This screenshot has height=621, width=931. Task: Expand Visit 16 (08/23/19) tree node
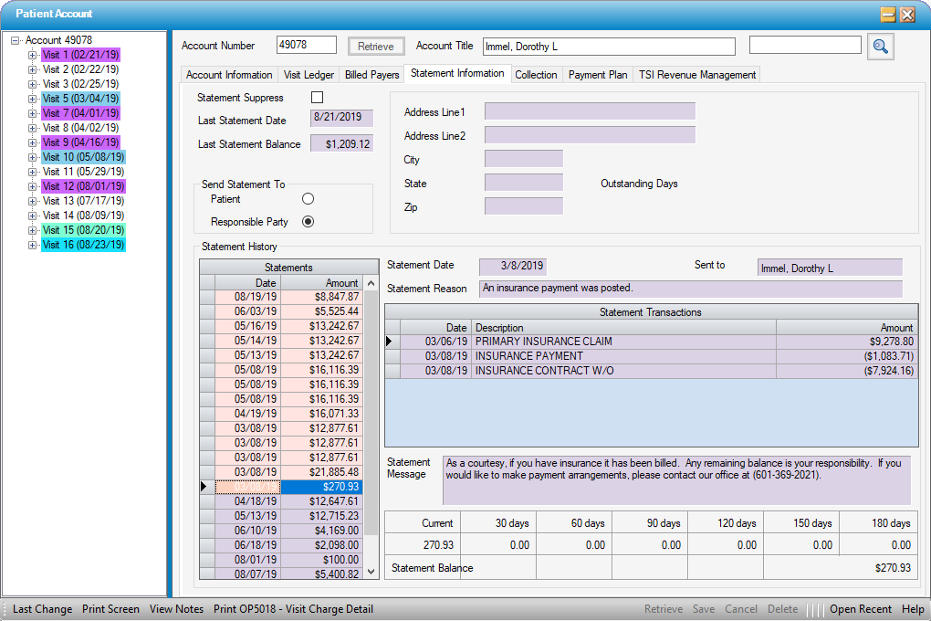click(33, 245)
